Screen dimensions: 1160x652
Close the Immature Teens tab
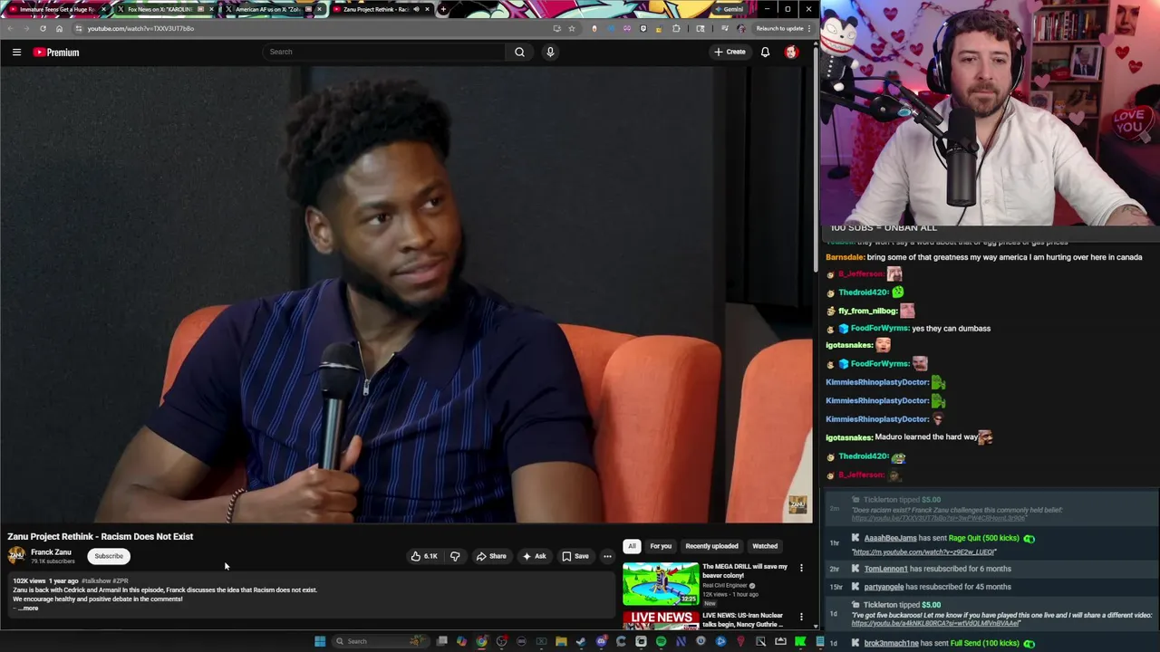(103, 9)
